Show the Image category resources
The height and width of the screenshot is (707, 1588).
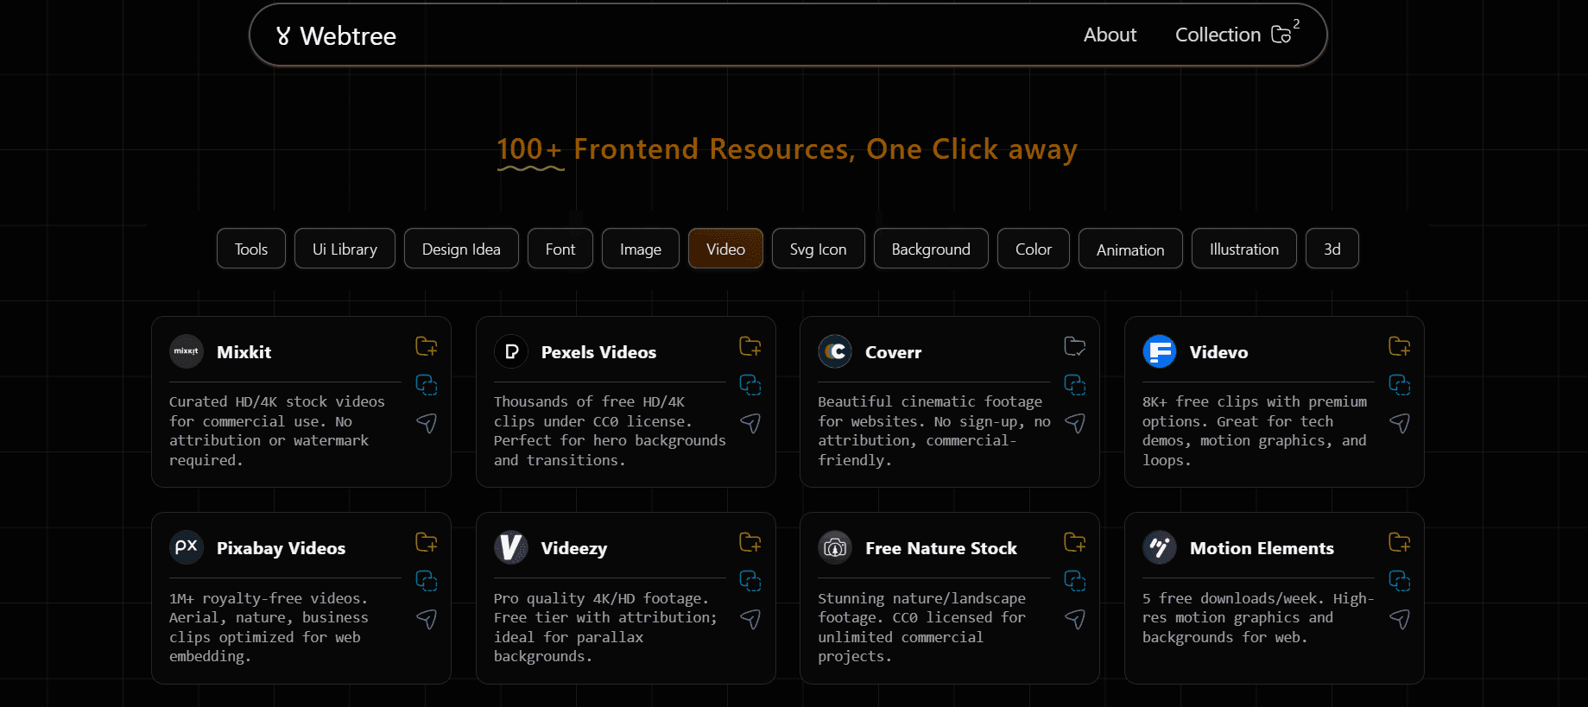click(641, 249)
